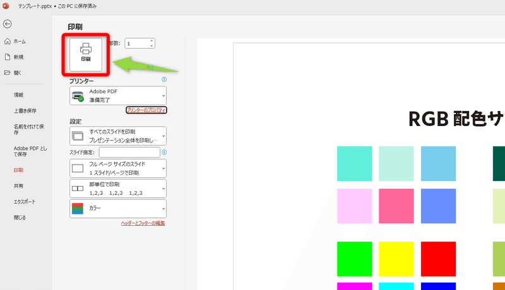The width and height of the screenshot is (505, 290).
Task: Click the info icon beside slide range
Action: (x=164, y=152)
